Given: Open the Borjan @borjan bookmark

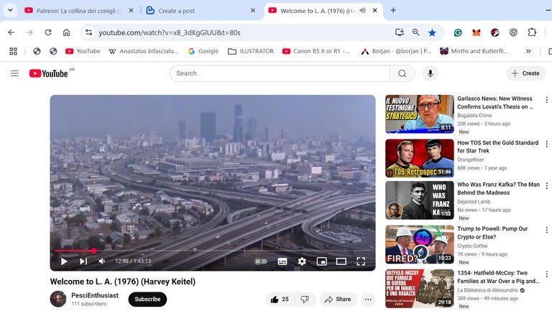Looking at the screenshot, I should (x=397, y=52).
